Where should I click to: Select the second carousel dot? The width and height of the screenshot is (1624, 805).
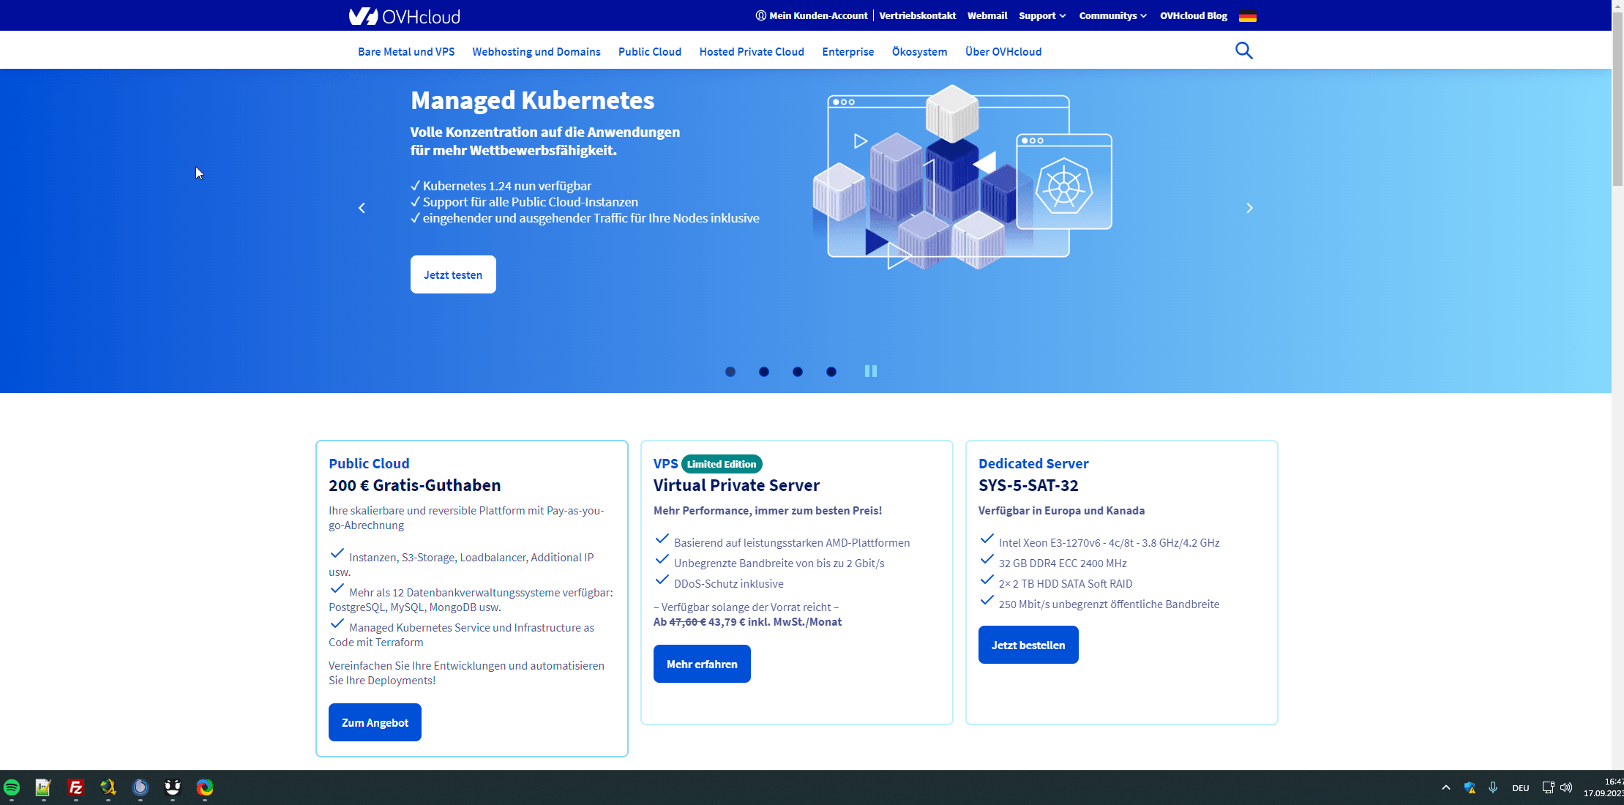(x=763, y=372)
